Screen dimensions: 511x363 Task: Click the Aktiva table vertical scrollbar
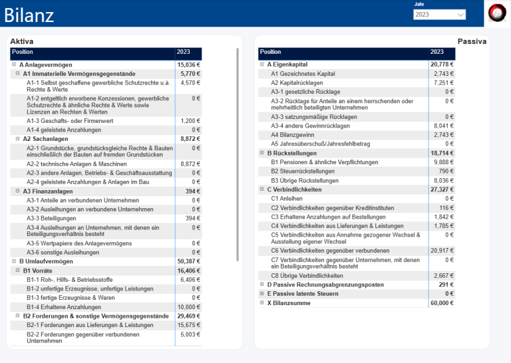point(238,133)
